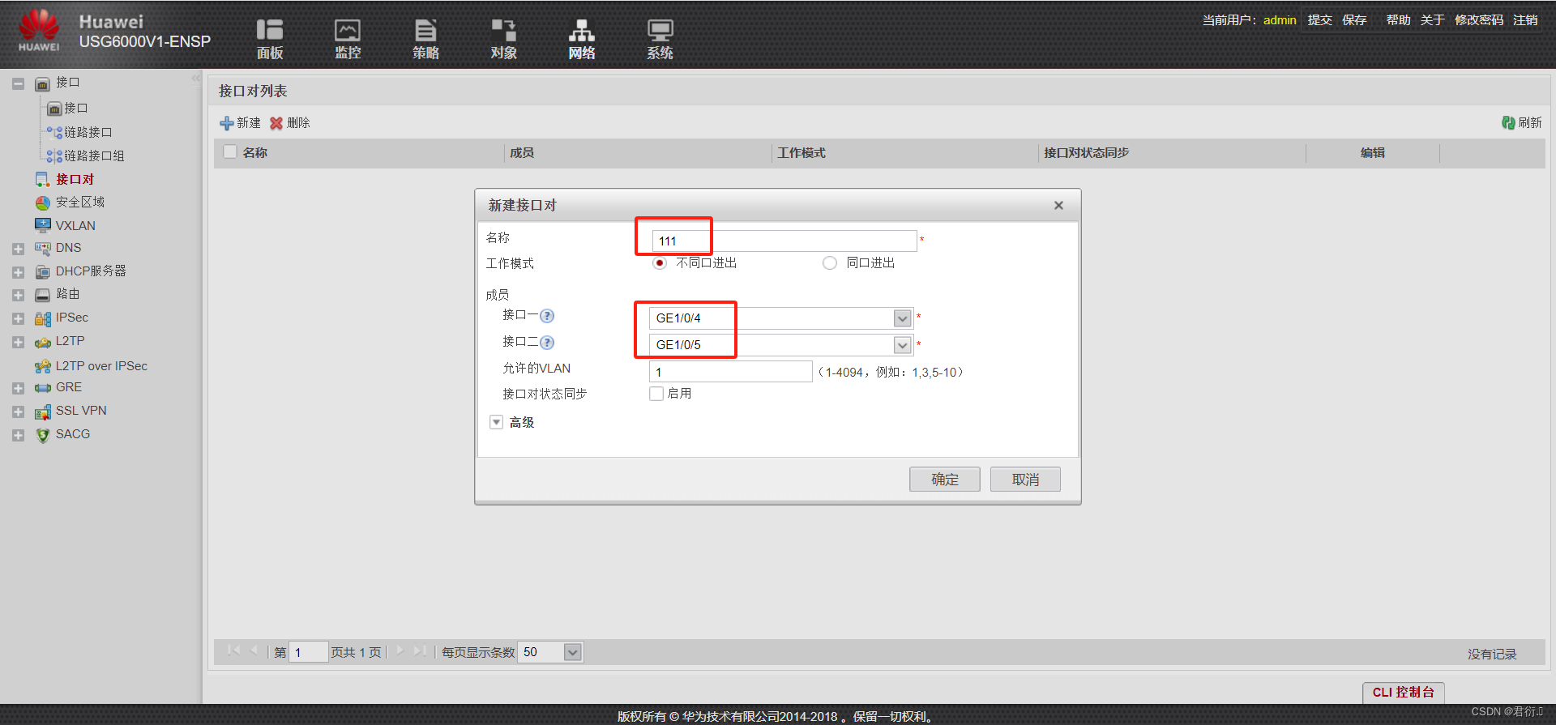Screen dimensions: 1556x725
Task: Click 关于 in the top bar
Action: (1432, 19)
